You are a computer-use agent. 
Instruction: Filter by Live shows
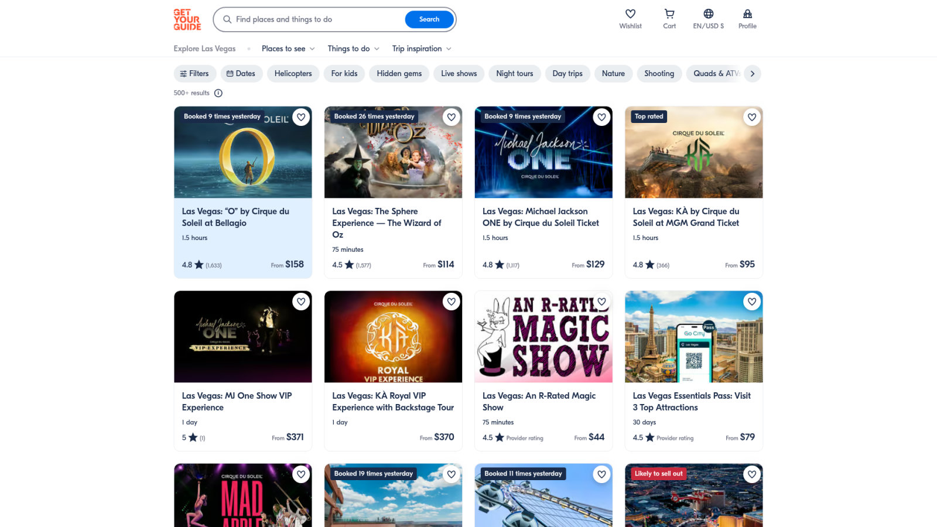coord(459,74)
